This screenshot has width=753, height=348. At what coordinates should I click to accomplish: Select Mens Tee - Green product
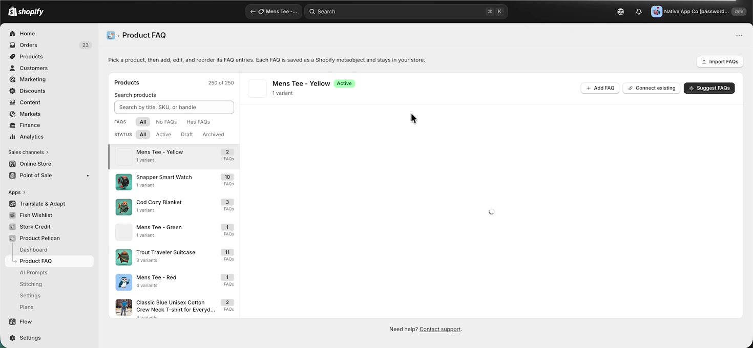(174, 232)
